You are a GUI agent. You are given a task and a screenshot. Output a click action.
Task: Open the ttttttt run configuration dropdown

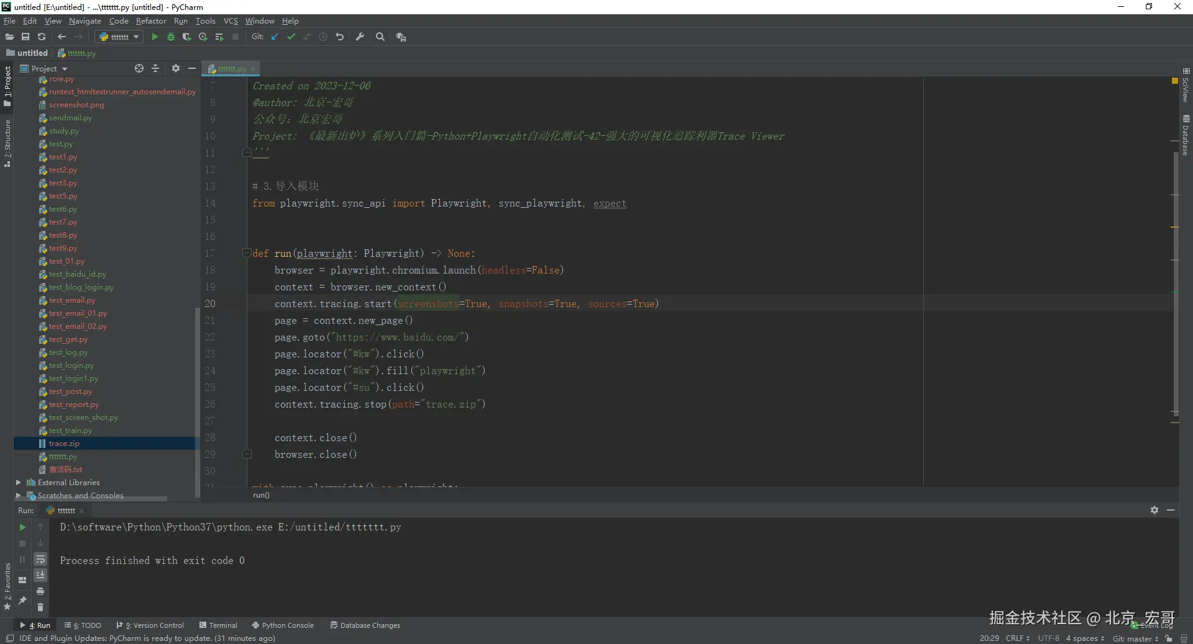click(x=120, y=37)
